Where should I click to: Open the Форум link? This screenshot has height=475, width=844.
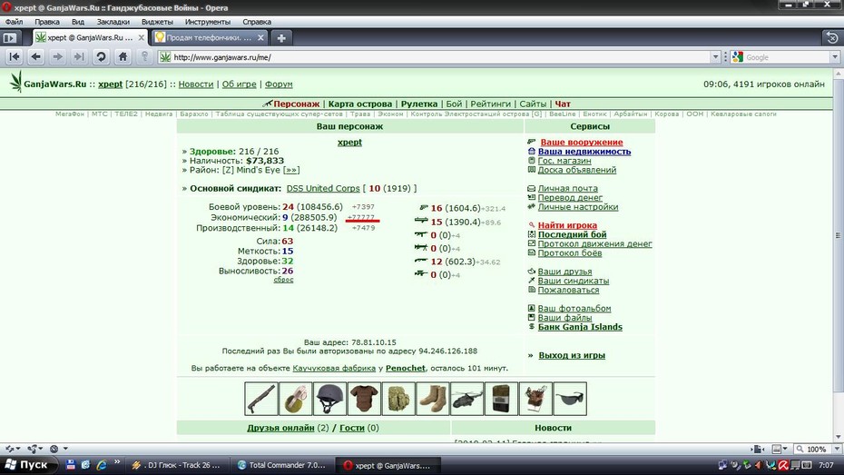pyautogui.click(x=279, y=84)
